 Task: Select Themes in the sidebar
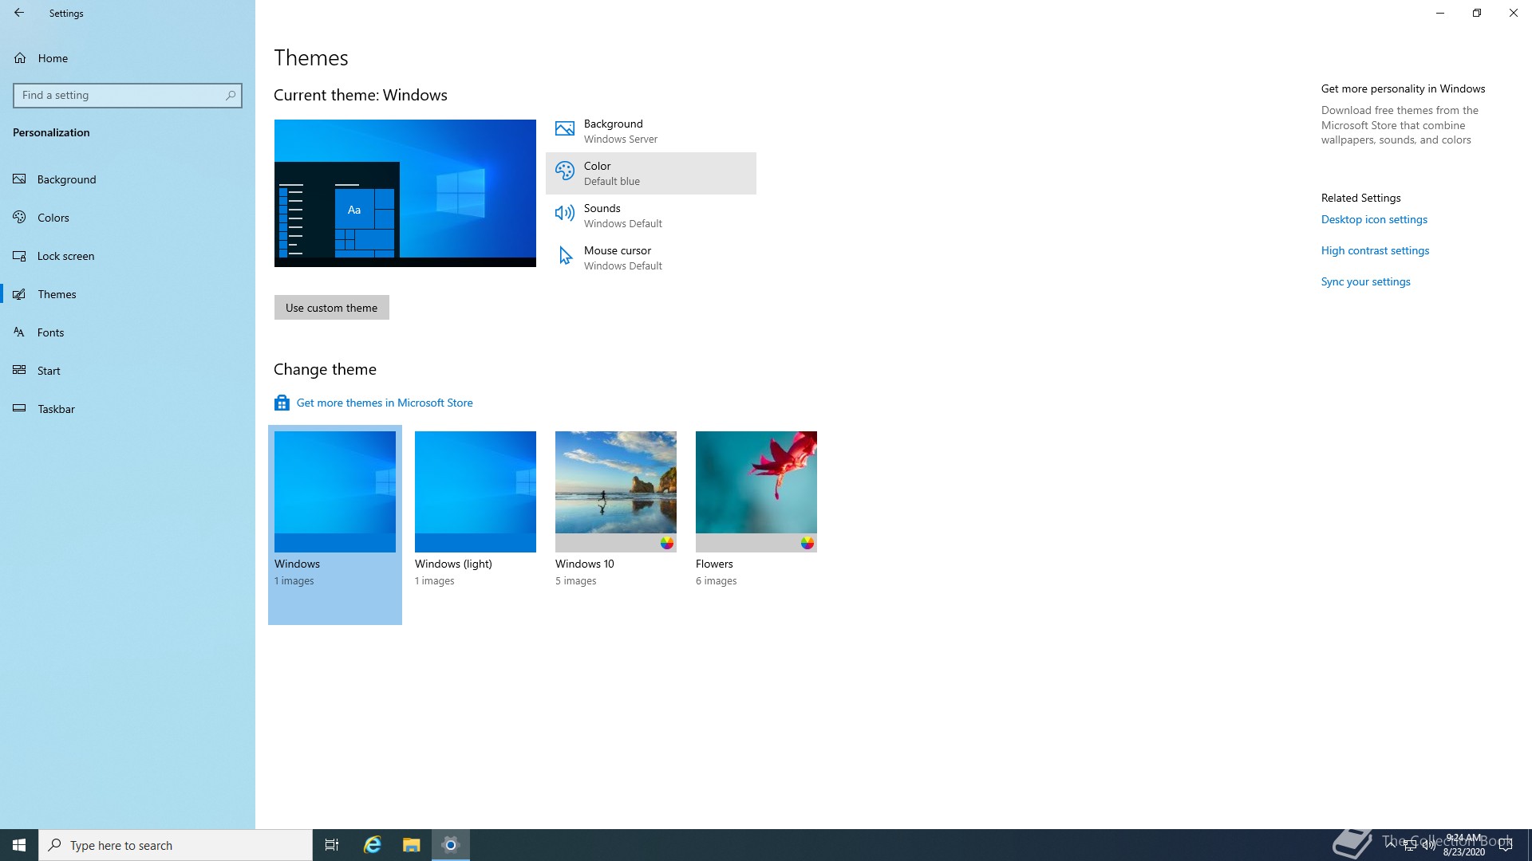[x=128, y=294]
